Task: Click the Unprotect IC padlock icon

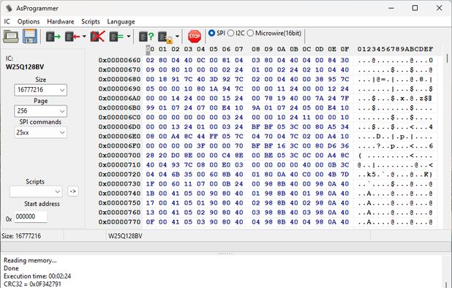Action: point(165,37)
